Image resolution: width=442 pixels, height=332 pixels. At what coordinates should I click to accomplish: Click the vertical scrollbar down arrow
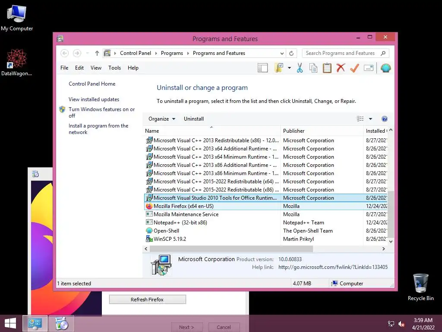tap(391, 241)
